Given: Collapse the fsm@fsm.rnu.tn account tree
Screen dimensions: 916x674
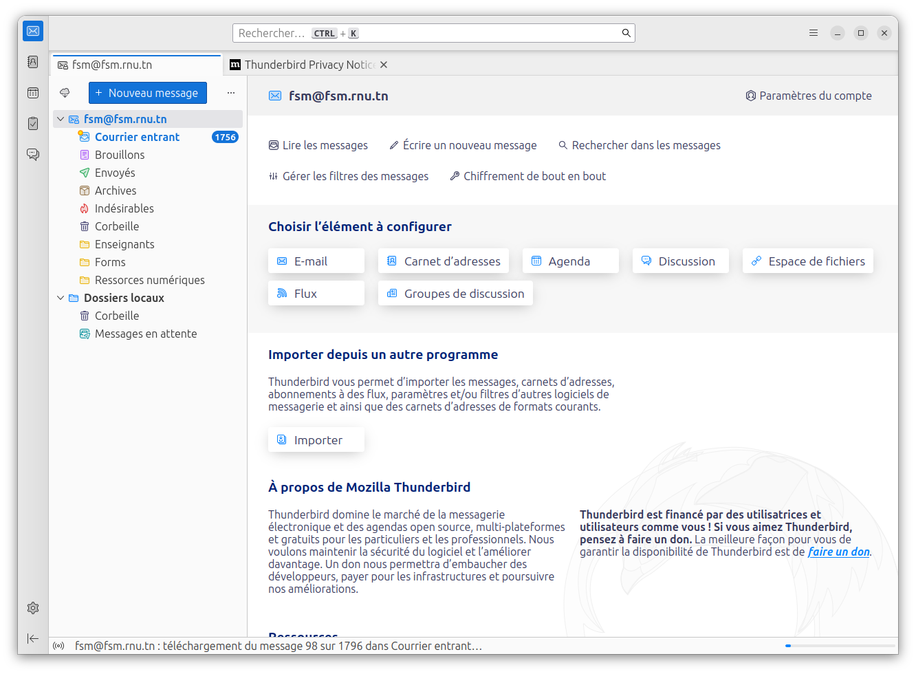Looking at the screenshot, I should [x=61, y=119].
